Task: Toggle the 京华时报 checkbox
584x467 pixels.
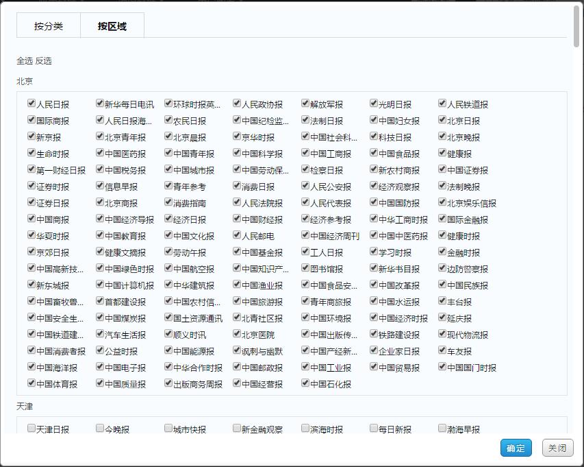Action: click(x=237, y=136)
